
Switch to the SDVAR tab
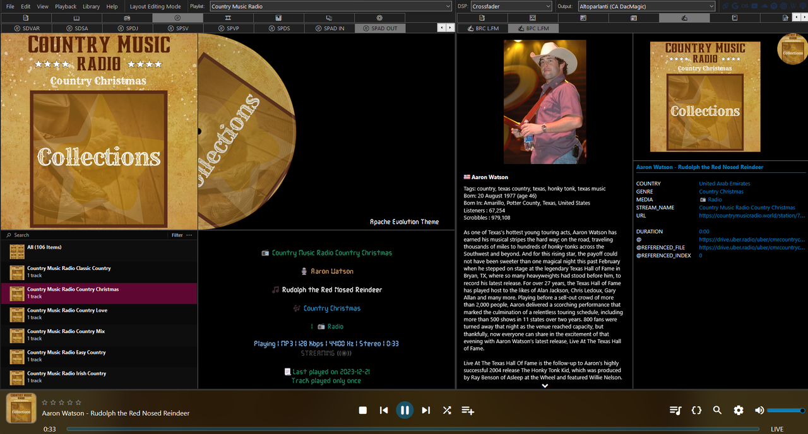coord(26,28)
